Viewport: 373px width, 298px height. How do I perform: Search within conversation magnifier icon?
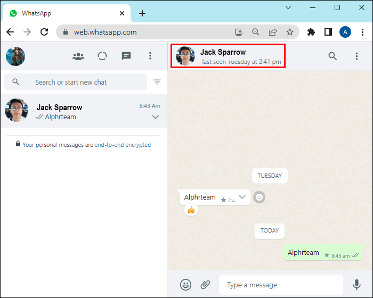click(333, 56)
